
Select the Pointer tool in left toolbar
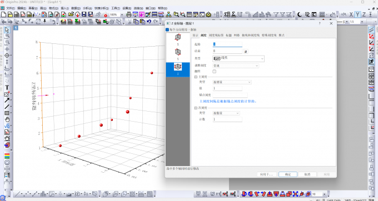(x=7, y=30)
